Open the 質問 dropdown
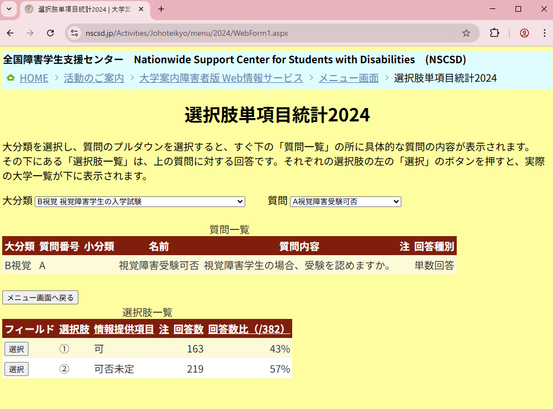This screenshot has height=409, width=553. click(x=345, y=201)
